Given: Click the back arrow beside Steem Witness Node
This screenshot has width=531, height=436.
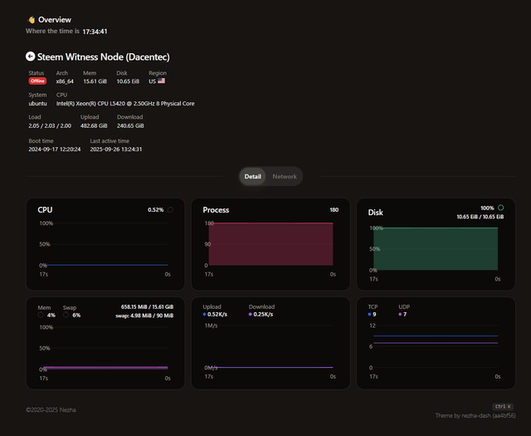Looking at the screenshot, I should click(30, 56).
